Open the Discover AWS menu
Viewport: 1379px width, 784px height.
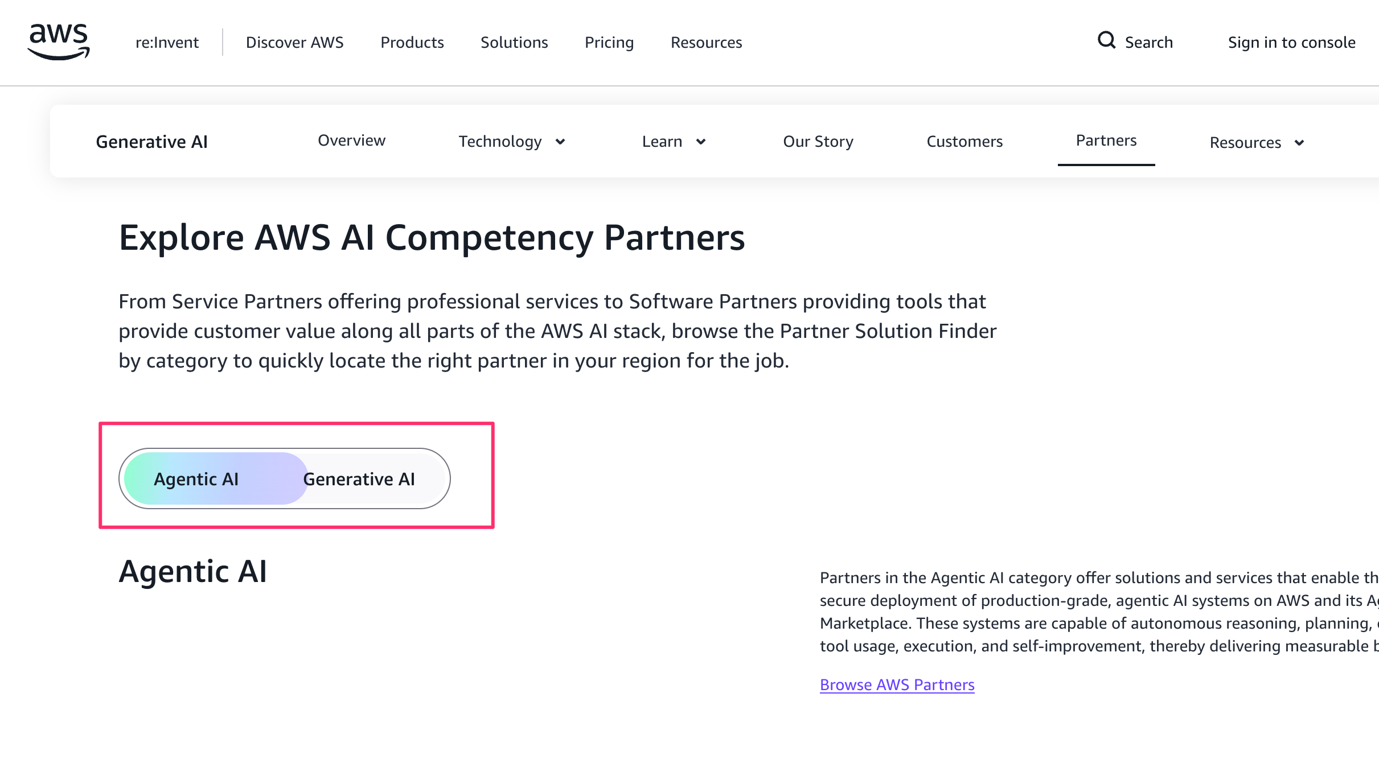[294, 42]
